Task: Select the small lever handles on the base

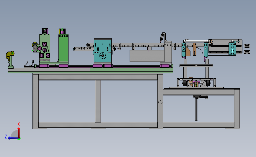Action: coord(30,64)
